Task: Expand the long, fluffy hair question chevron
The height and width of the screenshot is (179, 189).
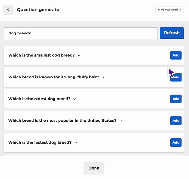Action: point(103,77)
